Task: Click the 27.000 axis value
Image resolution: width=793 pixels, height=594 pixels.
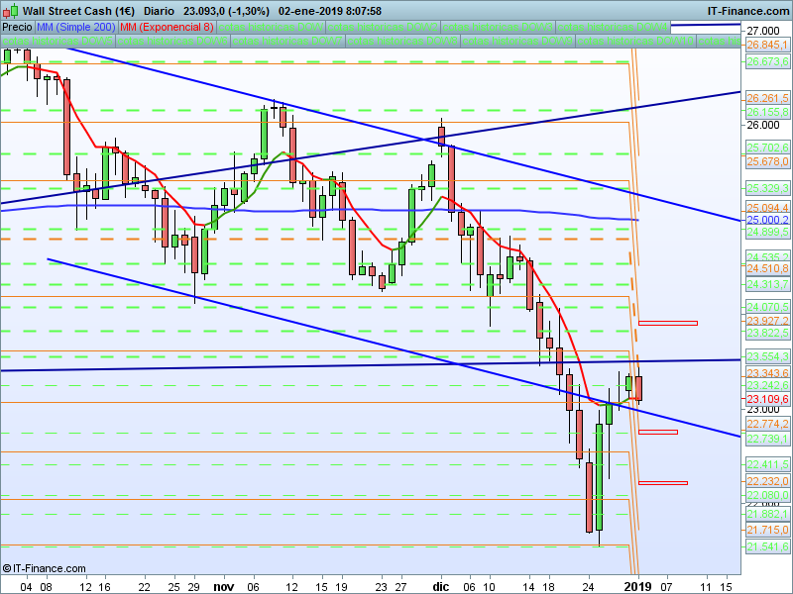Action: click(x=762, y=32)
